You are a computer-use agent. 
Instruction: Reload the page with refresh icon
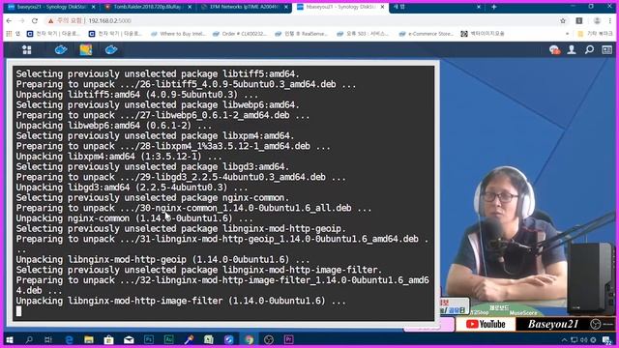click(35, 21)
